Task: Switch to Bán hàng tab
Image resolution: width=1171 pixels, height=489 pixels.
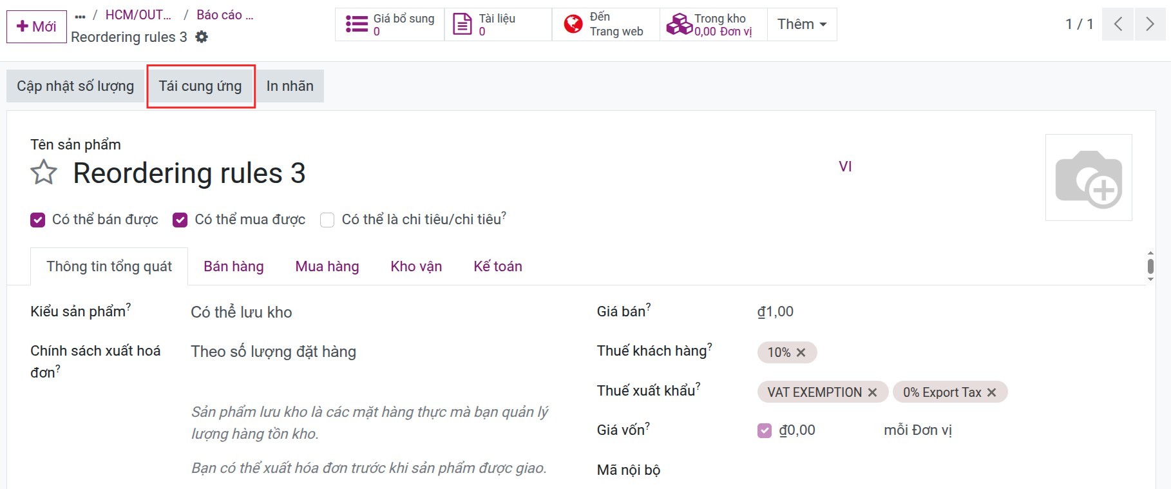Action: coord(234,267)
